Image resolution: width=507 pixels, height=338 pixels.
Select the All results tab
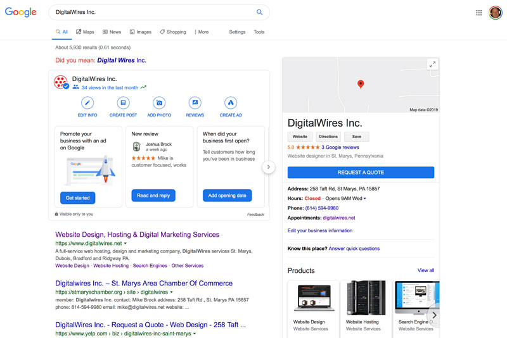tap(61, 32)
